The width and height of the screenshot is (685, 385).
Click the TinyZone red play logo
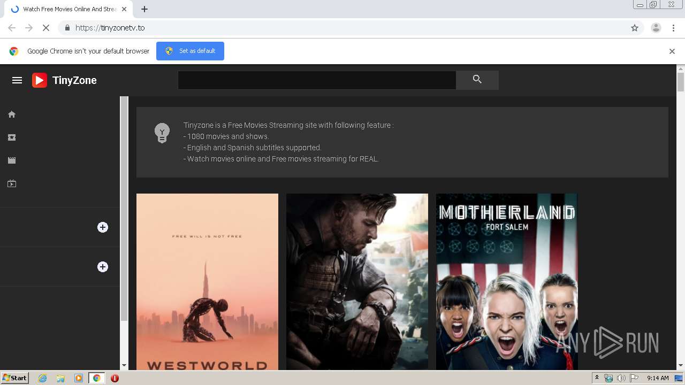(x=40, y=80)
